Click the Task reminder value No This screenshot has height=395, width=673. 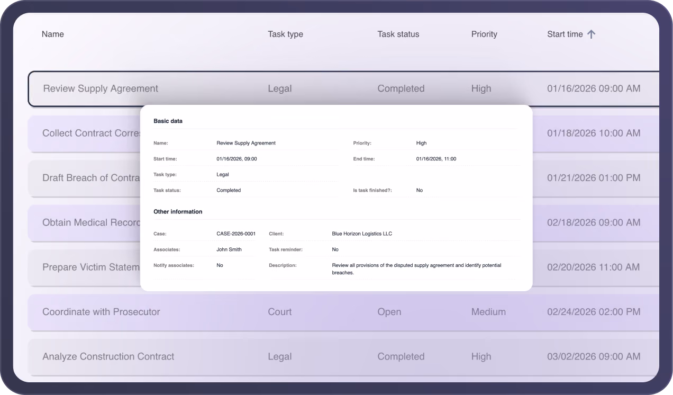tap(335, 249)
